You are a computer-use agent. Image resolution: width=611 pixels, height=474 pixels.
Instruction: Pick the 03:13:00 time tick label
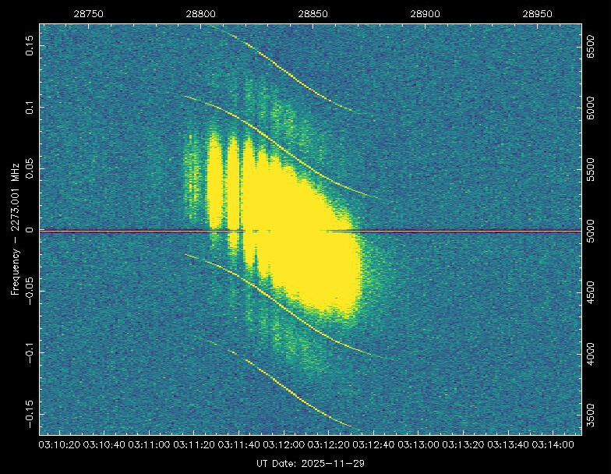pyautogui.click(x=419, y=444)
